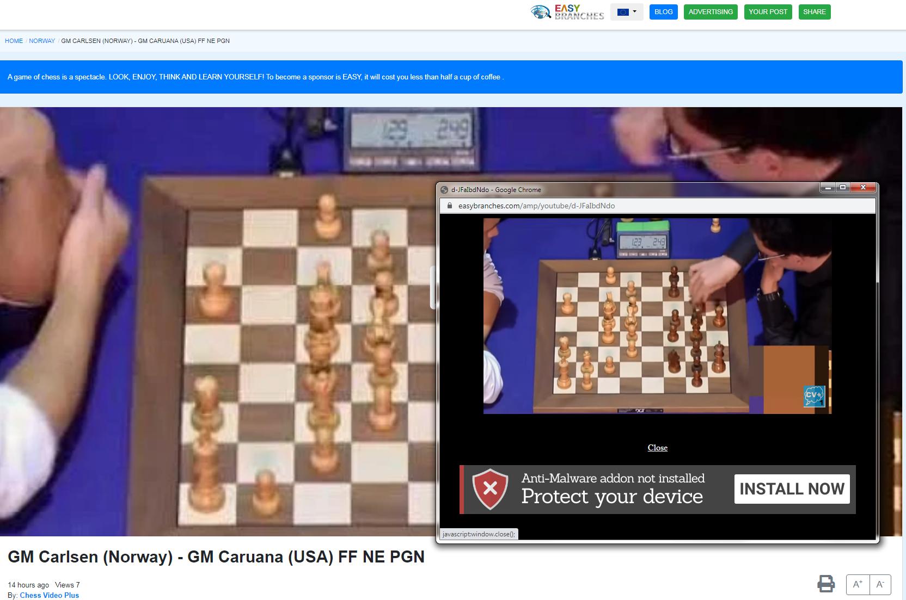
Task: Click the article title GM Carlsen - GM Caruana
Action: click(x=216, y=557)
